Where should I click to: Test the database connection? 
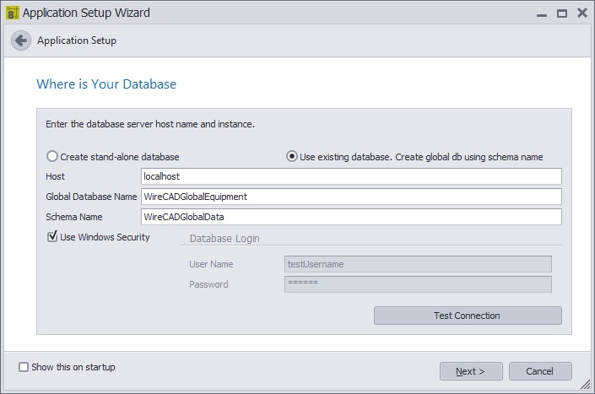pos(468,316)
